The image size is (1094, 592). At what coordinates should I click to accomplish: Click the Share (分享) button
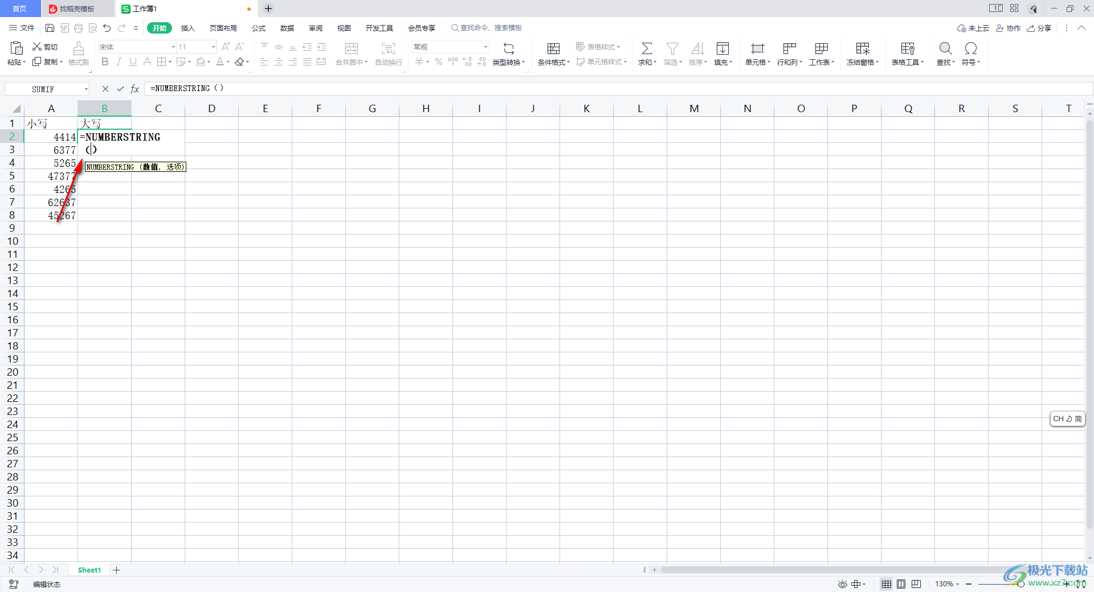[1039, 28]
